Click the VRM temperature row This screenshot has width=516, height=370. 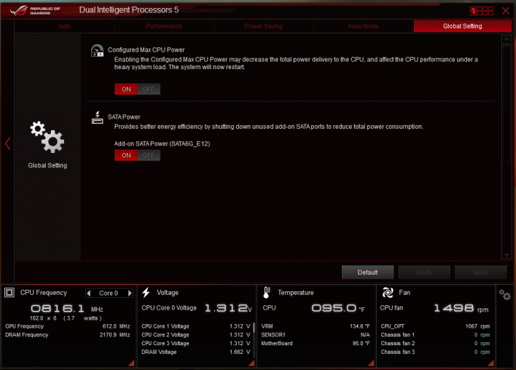pyautogui.click(x=316, y=326)
